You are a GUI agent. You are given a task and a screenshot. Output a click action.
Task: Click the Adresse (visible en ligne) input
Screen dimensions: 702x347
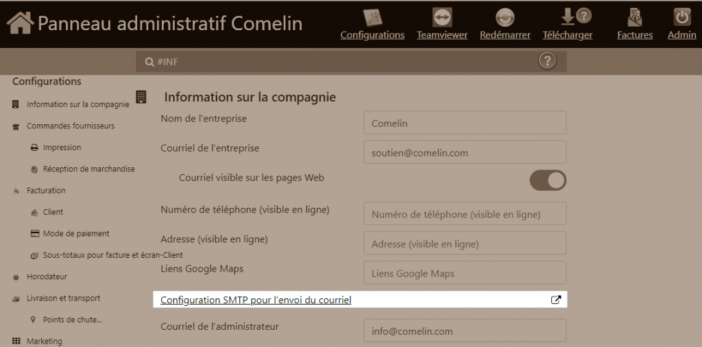click(x=465, y=243)
